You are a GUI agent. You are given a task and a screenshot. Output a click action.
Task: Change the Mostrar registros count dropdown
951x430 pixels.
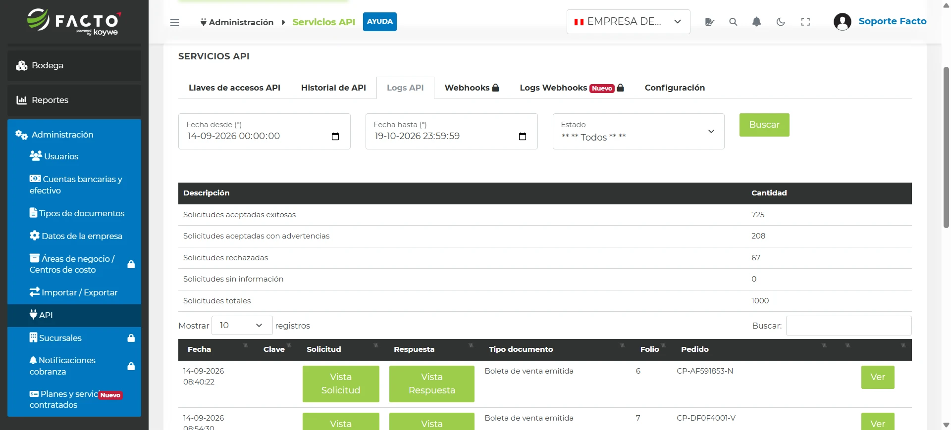[x=242, y=326]
